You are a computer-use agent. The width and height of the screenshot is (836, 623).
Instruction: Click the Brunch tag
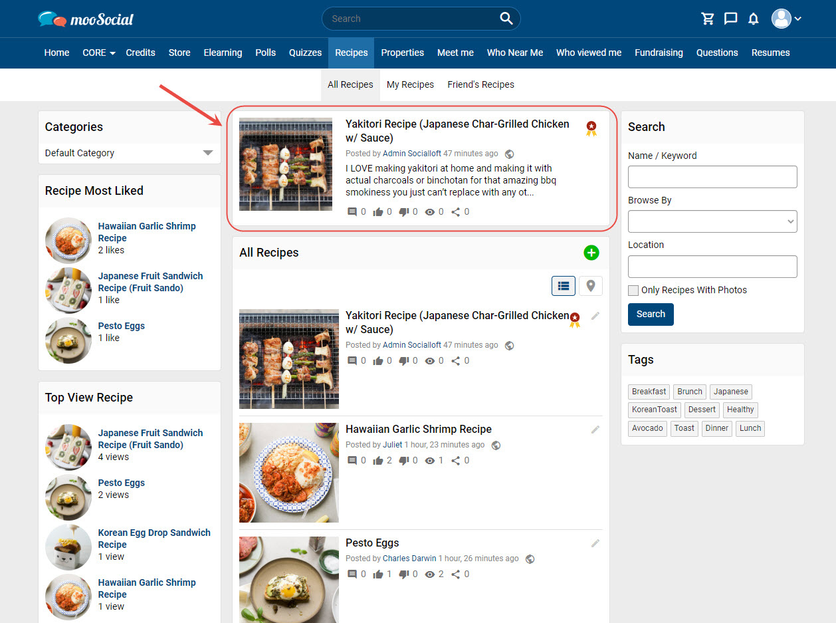coord(690,392)
